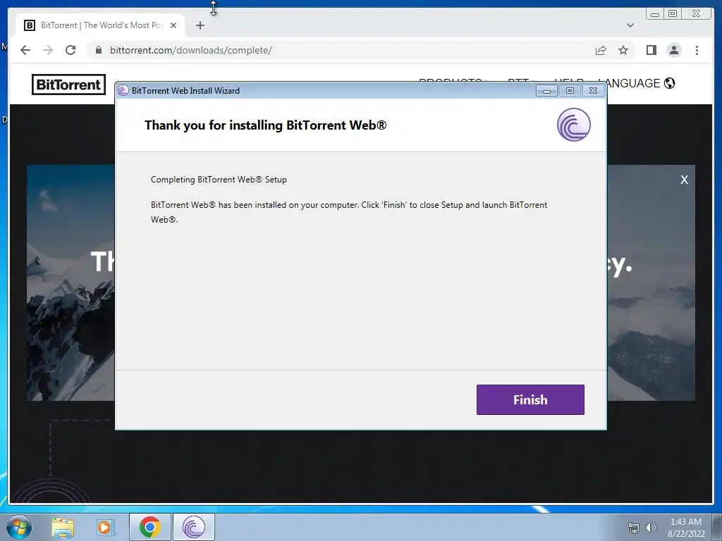The width and height of the screenshot is (722, 541).
Task: Select the bittorrent.com address bar
Action: pyautogui.click(x=341, y=50)
